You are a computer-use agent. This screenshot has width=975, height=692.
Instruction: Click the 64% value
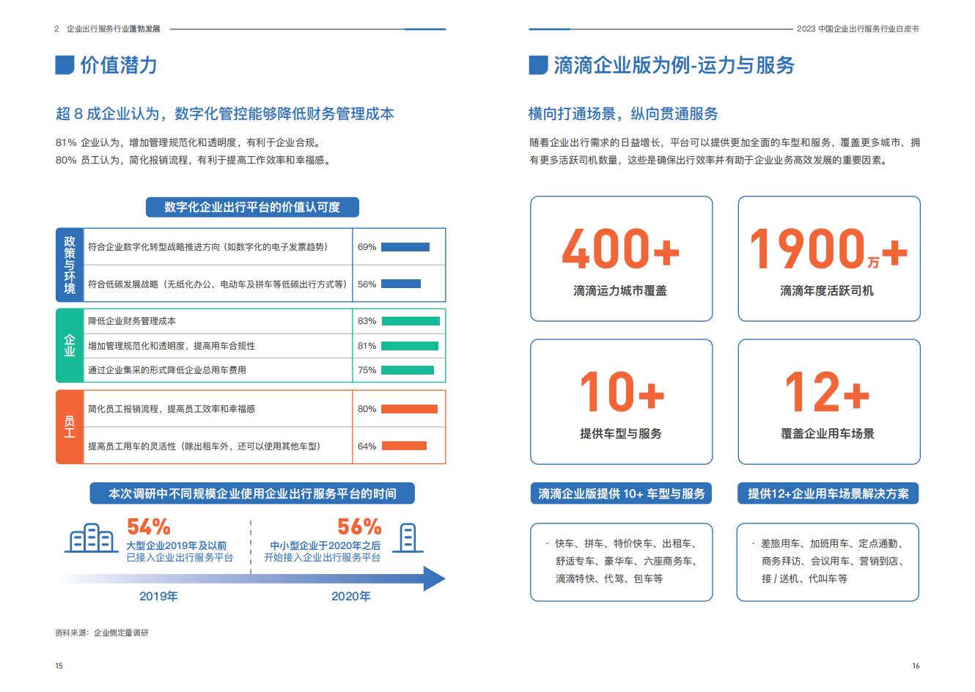367,446
